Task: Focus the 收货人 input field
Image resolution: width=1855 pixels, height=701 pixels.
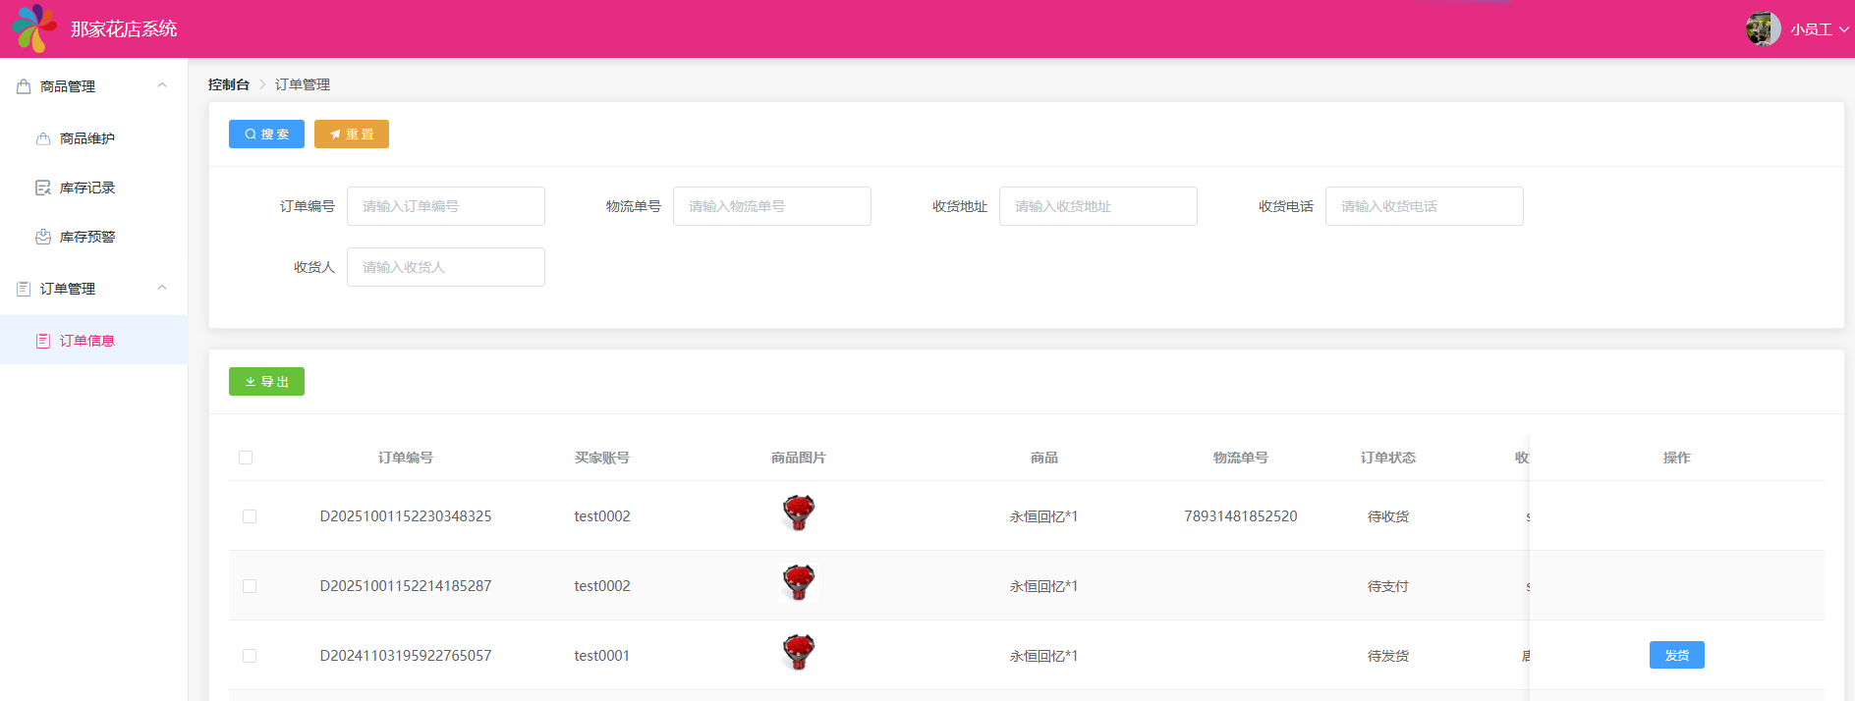Action: [446, 267]
